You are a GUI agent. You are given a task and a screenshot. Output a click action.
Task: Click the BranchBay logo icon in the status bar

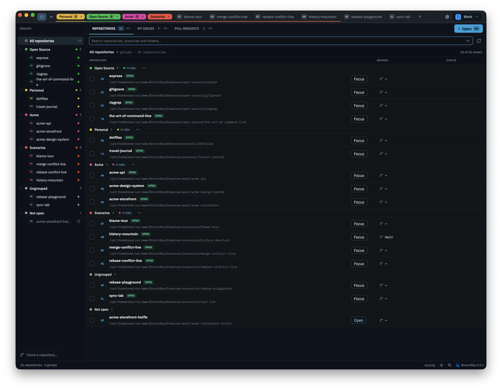tap(458, 365)
